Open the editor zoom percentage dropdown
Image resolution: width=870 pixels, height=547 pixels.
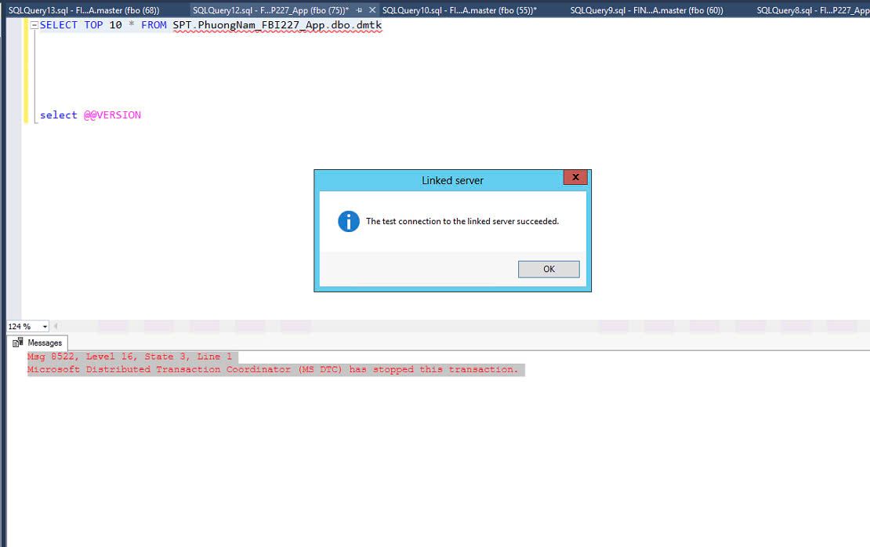point(44,326)
